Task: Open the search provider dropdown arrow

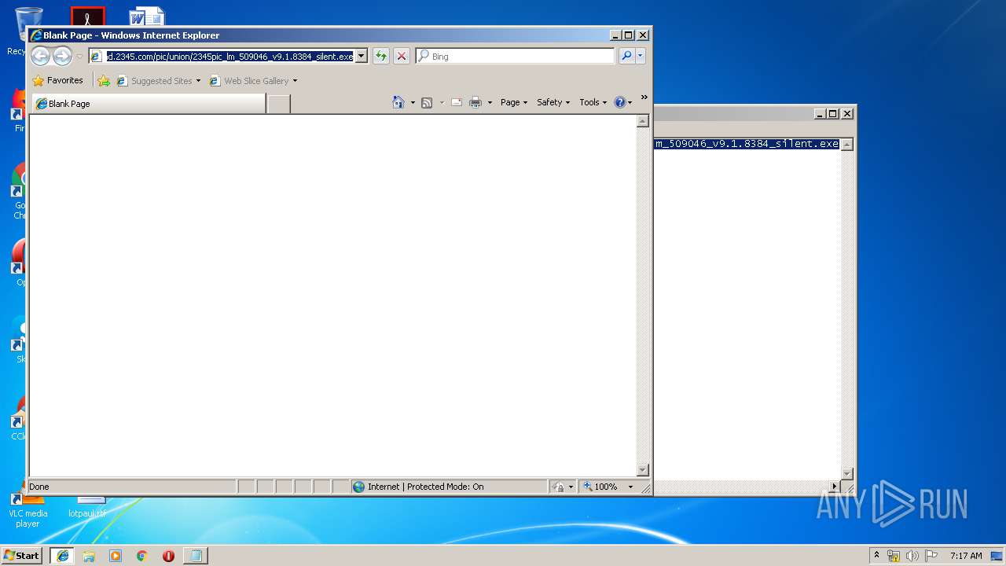Action: click(x=641, y=56)
